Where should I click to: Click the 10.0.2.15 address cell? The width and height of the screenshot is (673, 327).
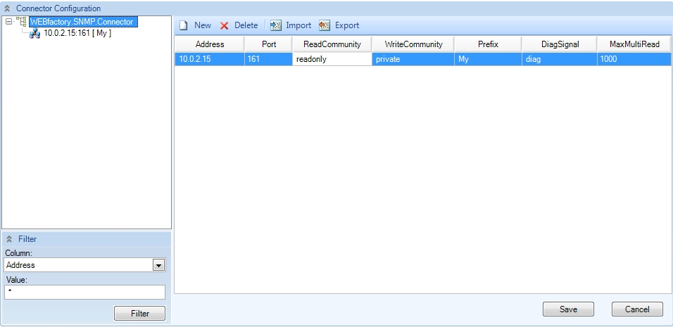pyautogui.click(x=210, y=59)
